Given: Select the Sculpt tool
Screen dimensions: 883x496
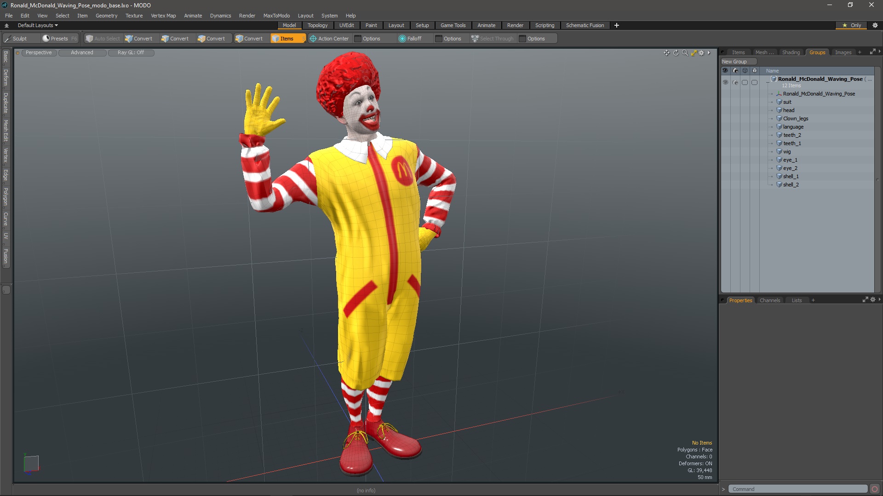Looking at the screenshot, I should pyautogui.click(x=20, y=39).
